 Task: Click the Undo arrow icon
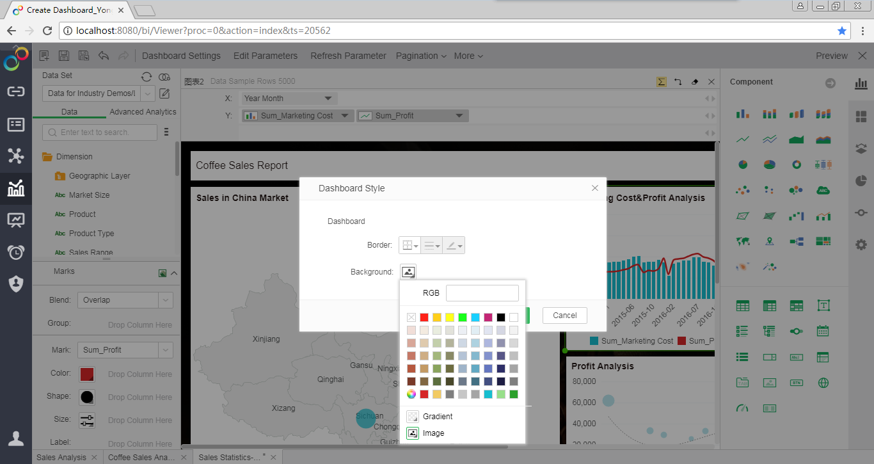point(104,56)
